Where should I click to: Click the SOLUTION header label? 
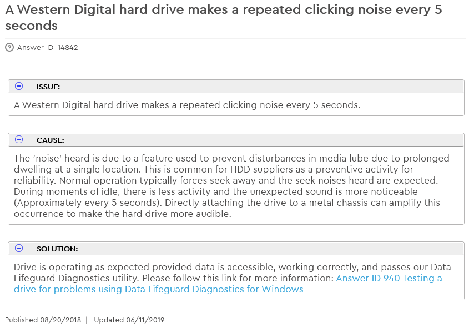point(57,249)
